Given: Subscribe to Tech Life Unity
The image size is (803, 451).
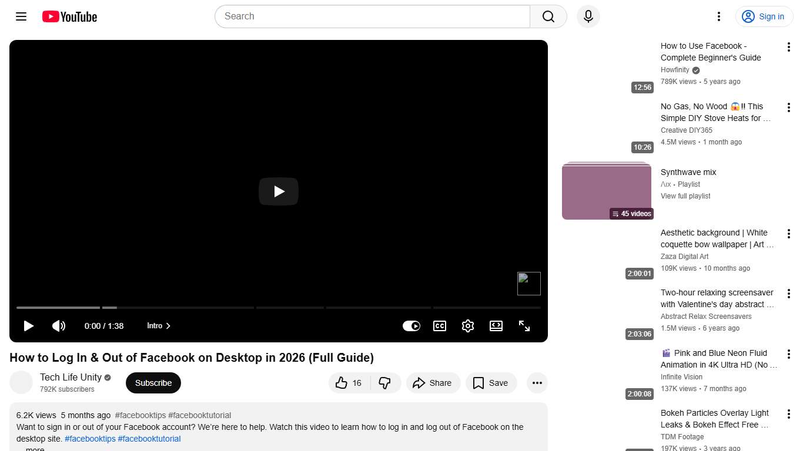Looking at the screenshot, I should (x=153, y=382).
